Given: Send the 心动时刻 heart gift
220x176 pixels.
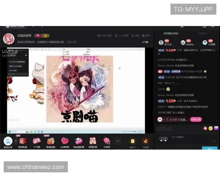Looking at the screenshot, I should click(65, 141).
